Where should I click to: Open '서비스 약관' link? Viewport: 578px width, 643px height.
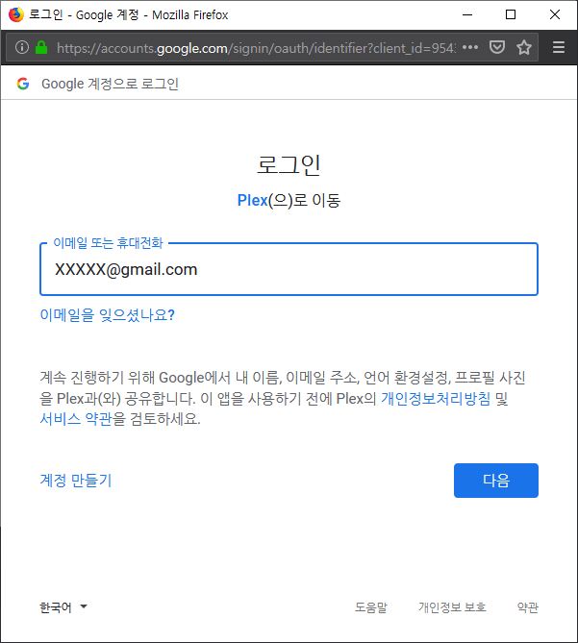click(x=76, y=419)
